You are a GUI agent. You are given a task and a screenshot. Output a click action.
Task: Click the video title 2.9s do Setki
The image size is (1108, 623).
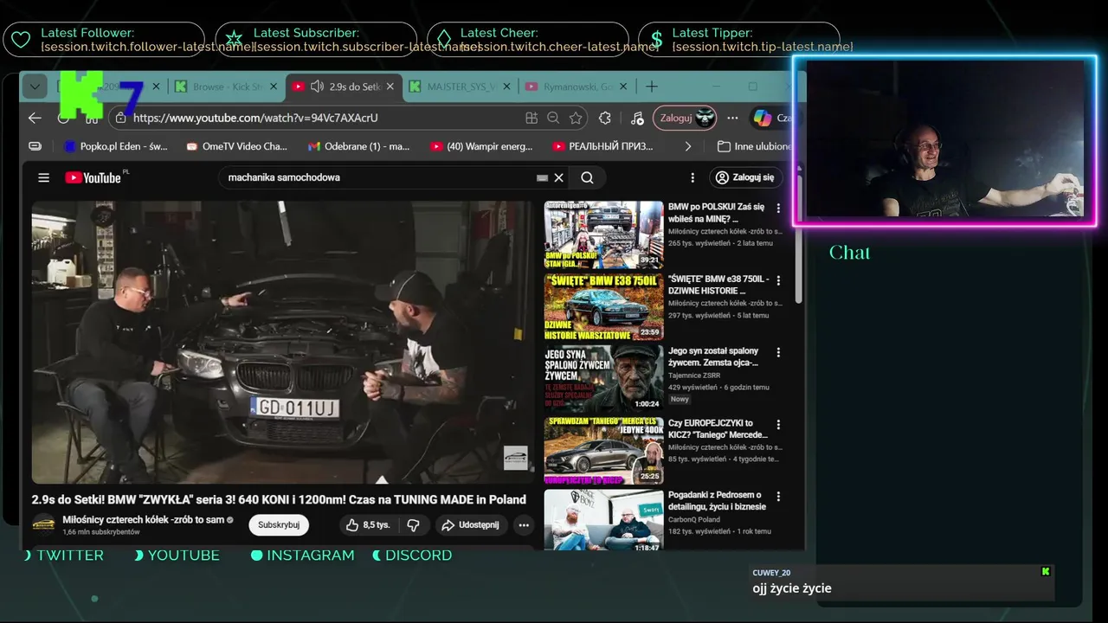(x=279, y=499)
